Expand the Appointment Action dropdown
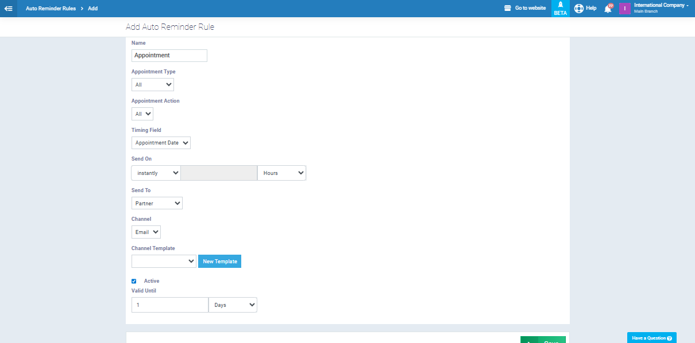The image size is (695, 343). [142, 114]
